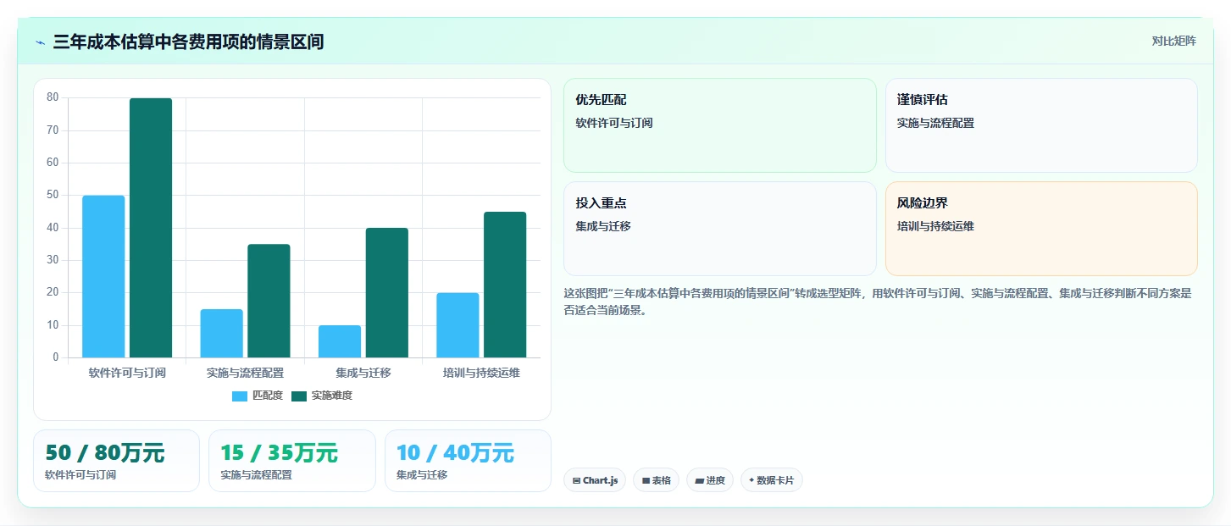Screen dimensions: 1231x526
Task: Open the 谨慎评估 matrix card
Action: [1041, 125]
